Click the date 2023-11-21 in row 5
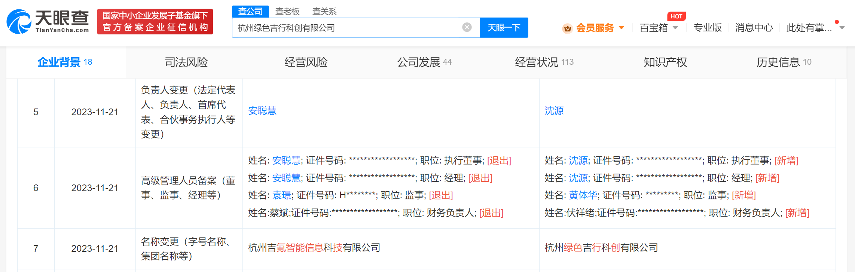Viewport: 855px width, 272px height. (x=95, y=112)
